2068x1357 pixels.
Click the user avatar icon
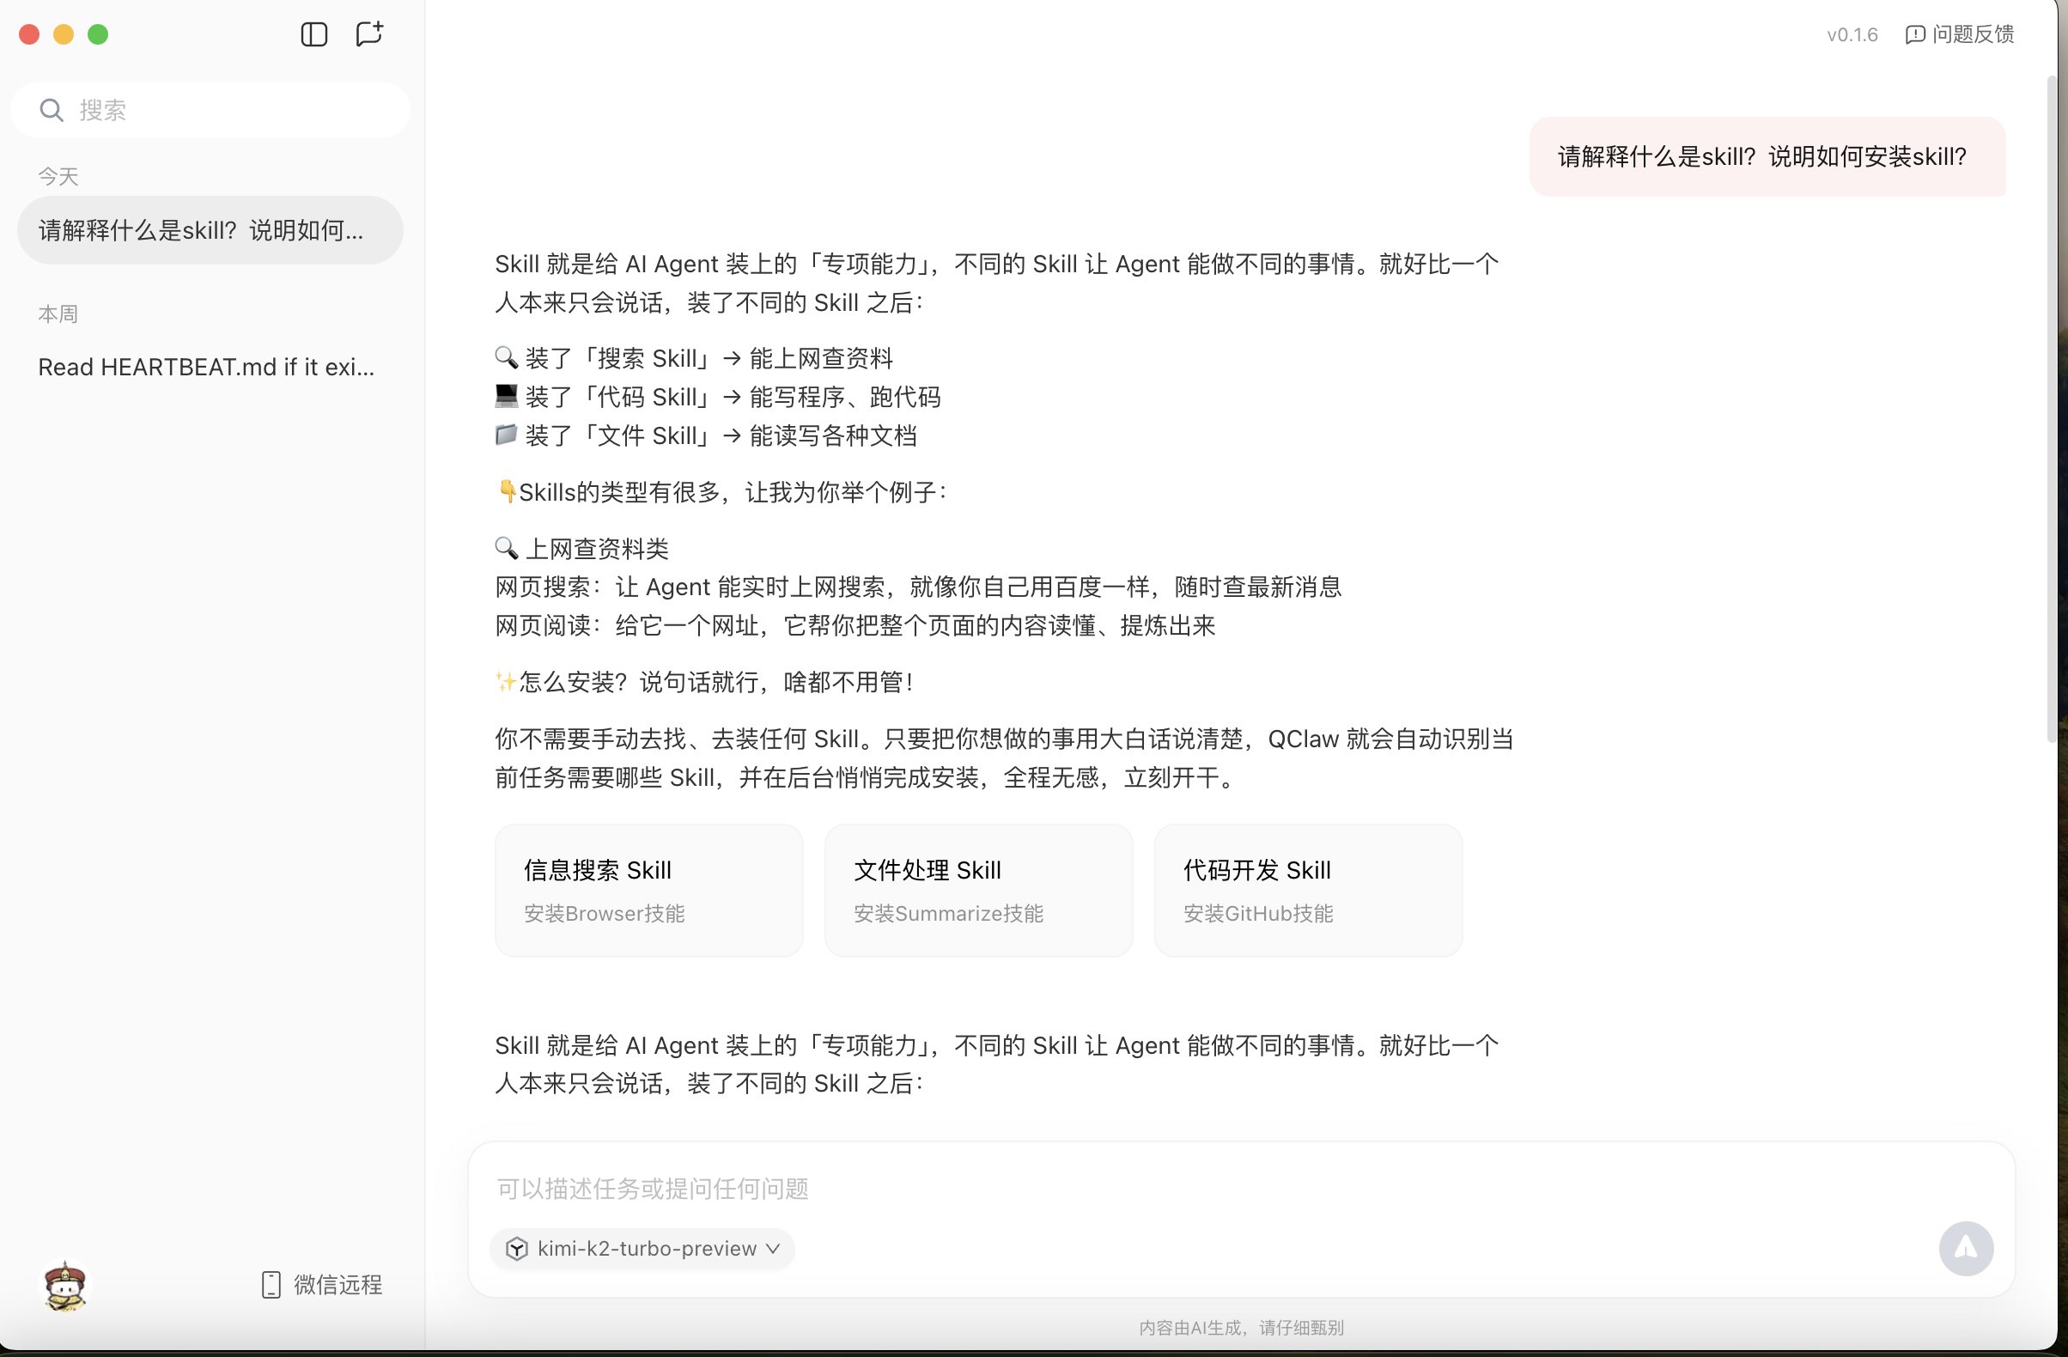point(65,1285)
